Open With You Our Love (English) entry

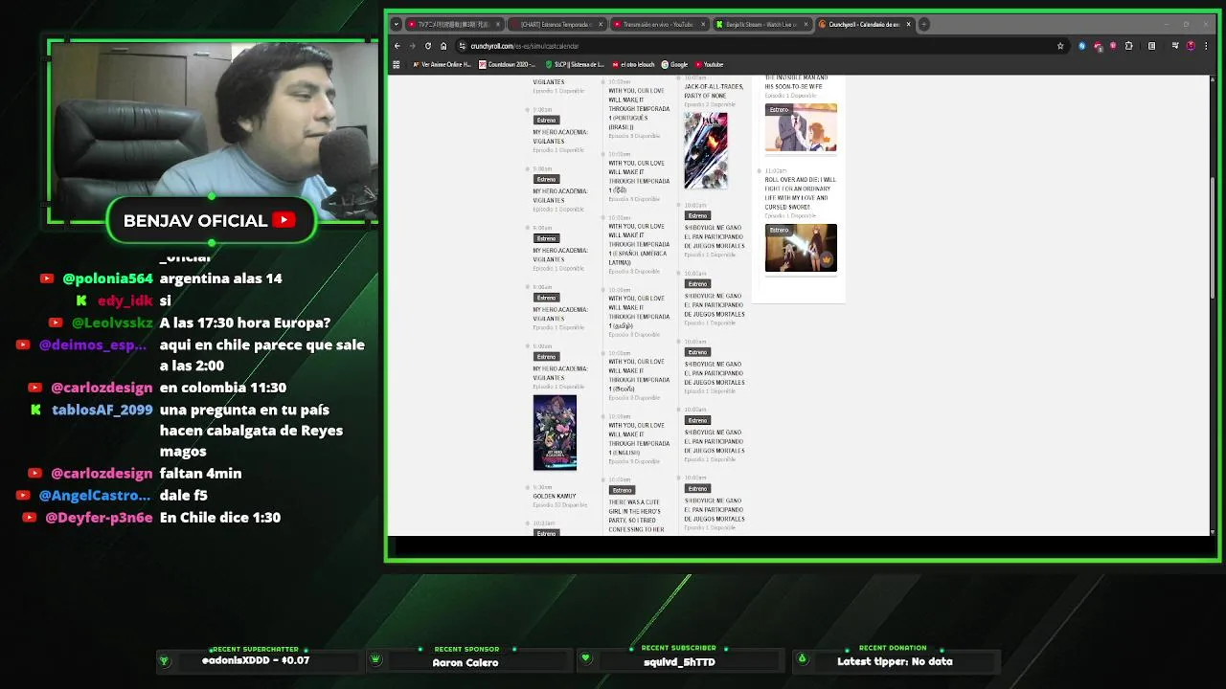[639, 439]
